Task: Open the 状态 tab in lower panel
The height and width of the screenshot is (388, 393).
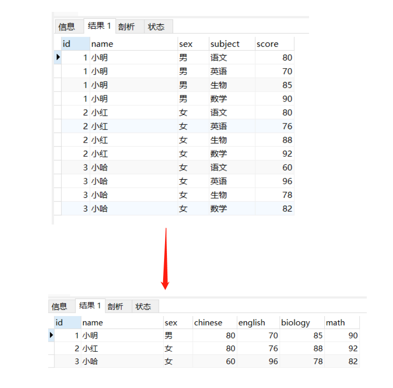Action: pyautogui.click(x=145, y=306)
